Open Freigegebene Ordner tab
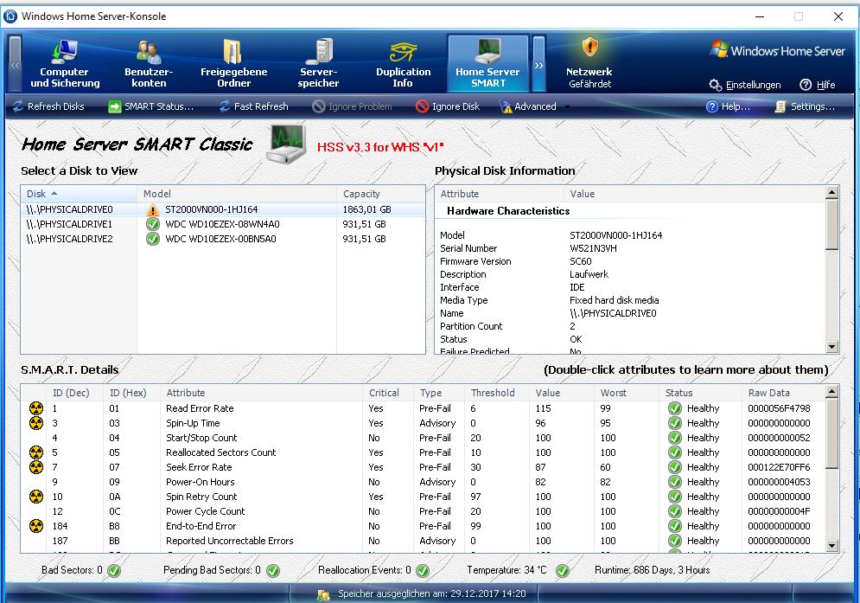This screenshot has height=603, width=860. (233, 64)
